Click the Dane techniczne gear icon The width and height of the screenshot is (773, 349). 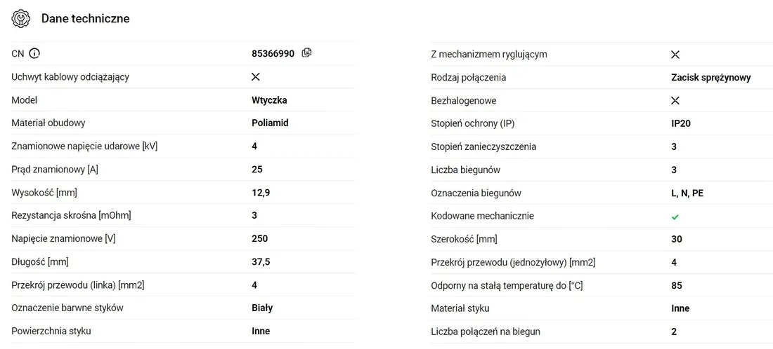coord(20,19)
